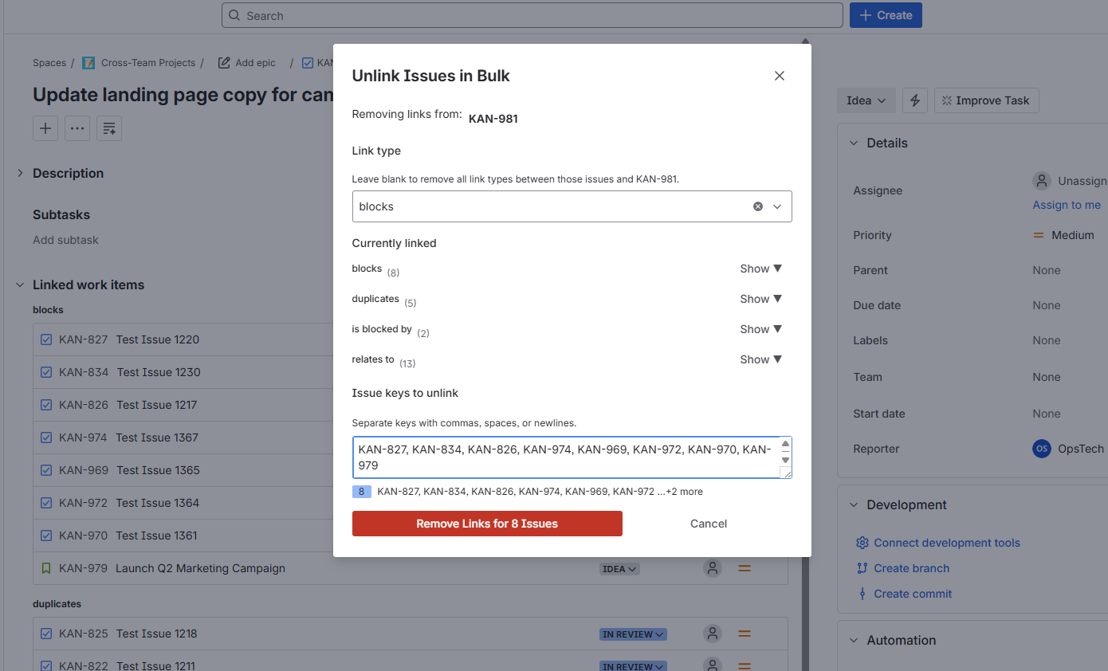Click the Create branch icon in Development panel
The image size is (1108, 671).
863,568
